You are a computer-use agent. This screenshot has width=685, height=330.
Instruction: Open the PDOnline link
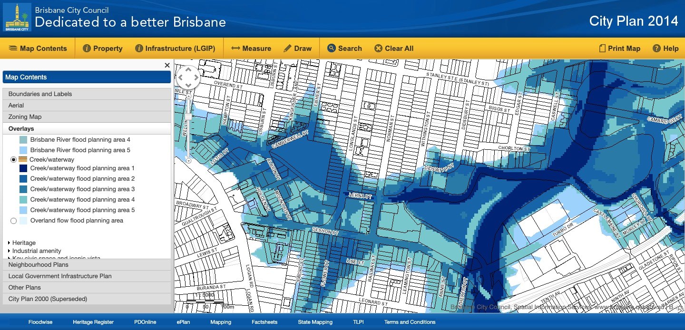pyautogui.click(x=145, y=322)
